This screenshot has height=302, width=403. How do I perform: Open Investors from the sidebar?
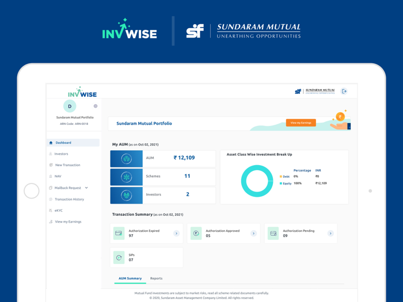[x=61, y=154]
